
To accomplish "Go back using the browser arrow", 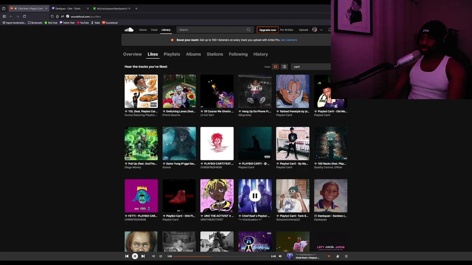I will (x=11, y=16).
